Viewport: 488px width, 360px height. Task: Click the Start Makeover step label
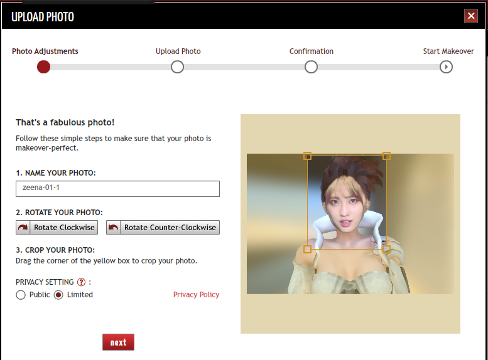pyautogui.click(x=448, y=51)
